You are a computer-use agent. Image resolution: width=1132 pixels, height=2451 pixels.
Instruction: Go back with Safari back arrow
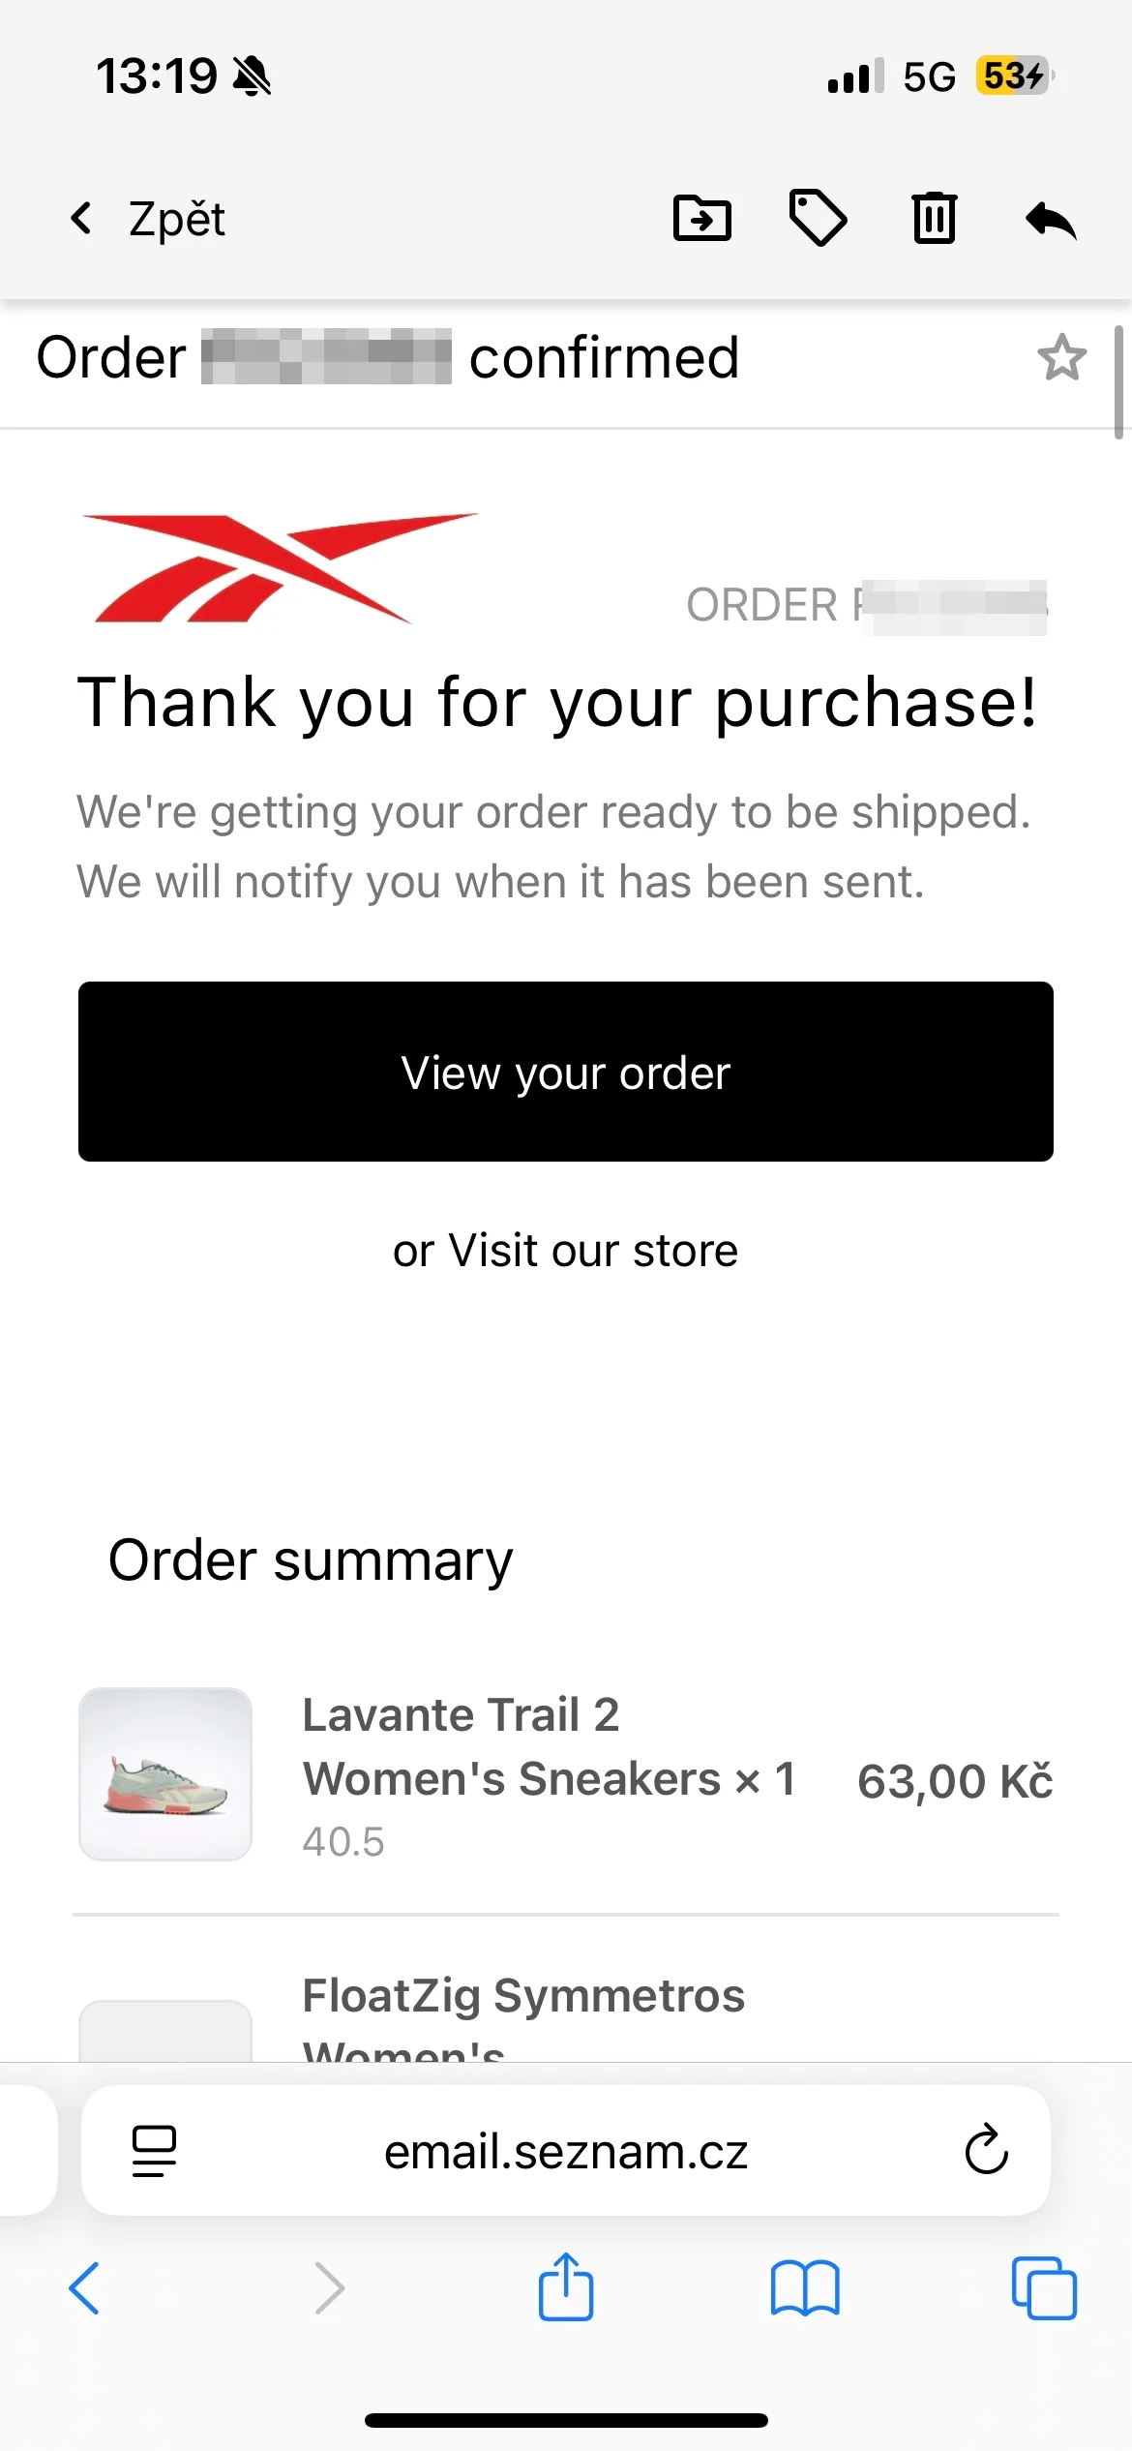[84, 2288]
